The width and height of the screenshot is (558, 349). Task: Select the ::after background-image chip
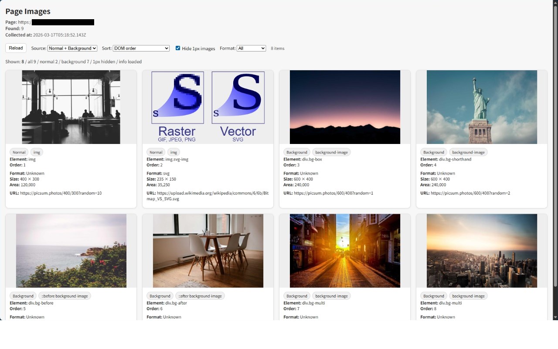click(200, 295)
